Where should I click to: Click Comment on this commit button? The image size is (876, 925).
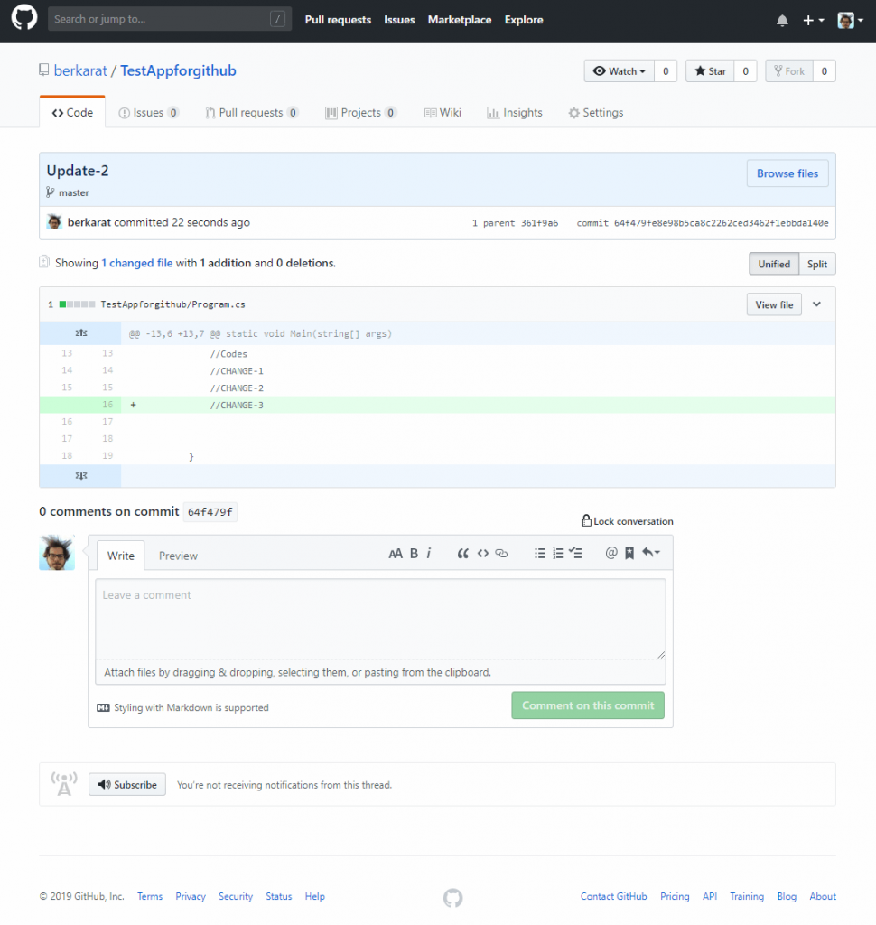pyautogui.click(x=588, y=705)
